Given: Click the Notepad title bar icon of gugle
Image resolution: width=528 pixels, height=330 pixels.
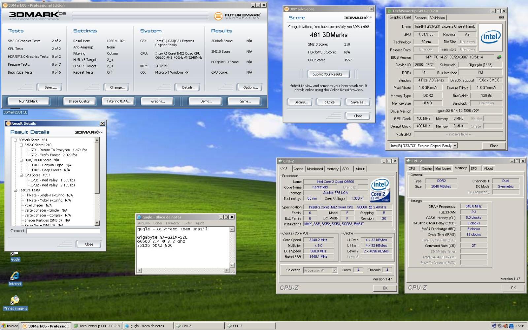Looking at the screenshot, I should click(139, 217).
